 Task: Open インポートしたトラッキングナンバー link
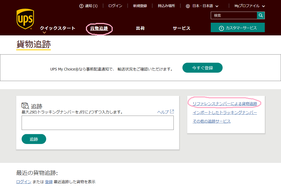coord(225,113)
